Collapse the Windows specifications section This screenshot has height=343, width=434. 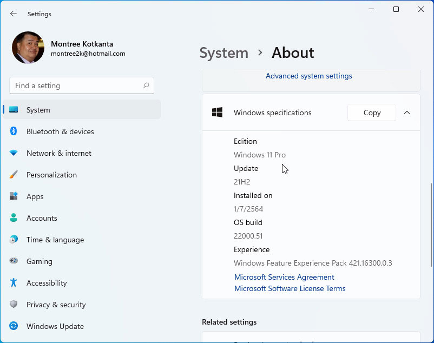[407, 113]
